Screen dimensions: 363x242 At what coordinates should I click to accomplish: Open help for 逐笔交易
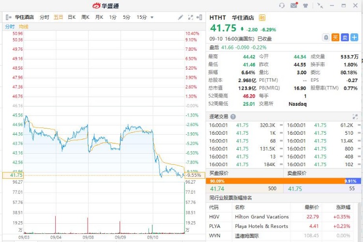[x=233, y=117]
